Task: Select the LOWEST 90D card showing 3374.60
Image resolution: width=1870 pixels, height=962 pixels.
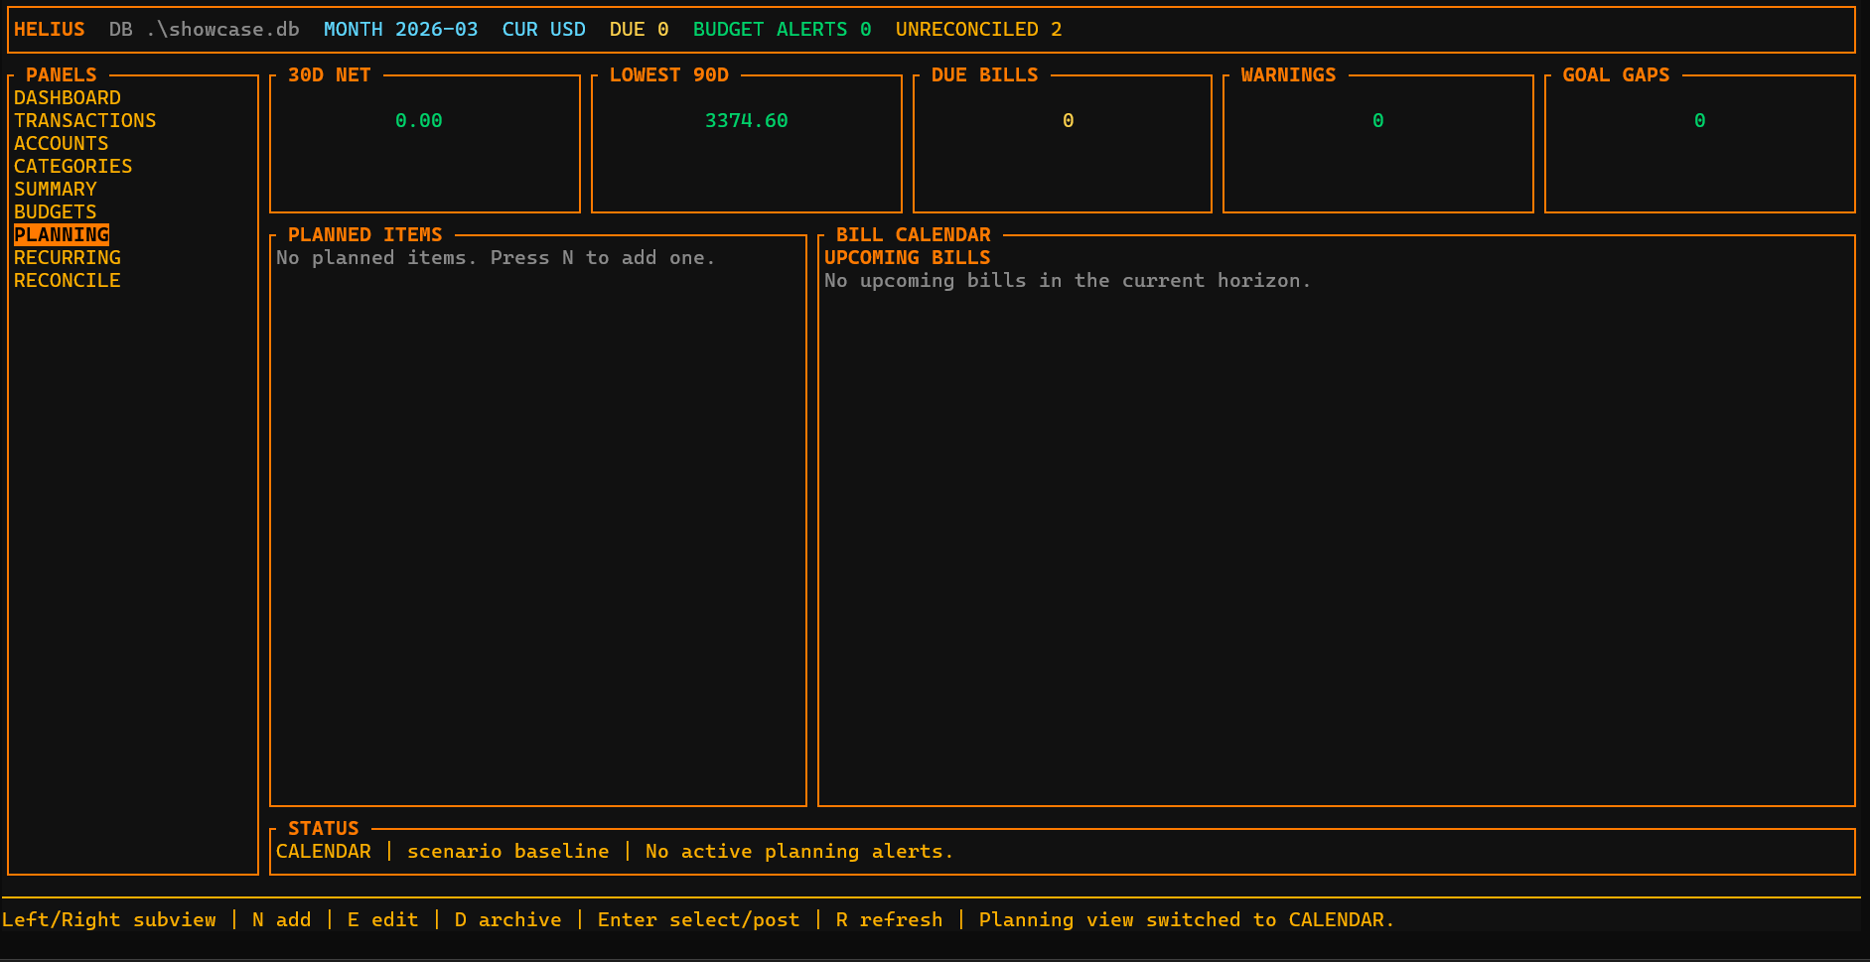Action: click(746, 139)
